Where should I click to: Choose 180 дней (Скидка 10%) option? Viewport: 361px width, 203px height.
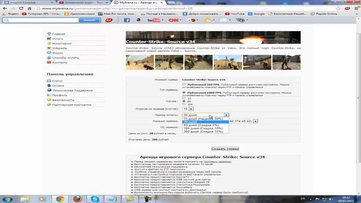tap(205, 129)
